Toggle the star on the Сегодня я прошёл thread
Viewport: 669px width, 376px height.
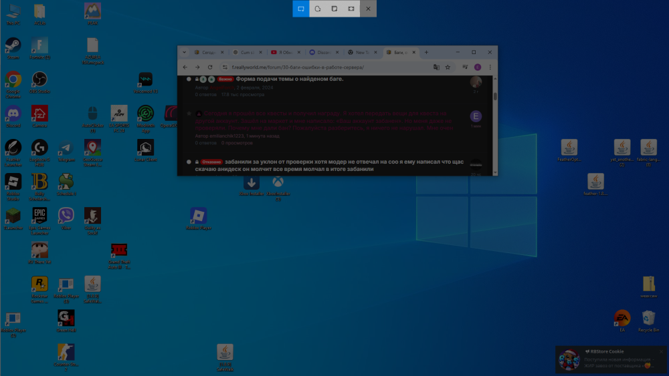click(x=189, y=114)
